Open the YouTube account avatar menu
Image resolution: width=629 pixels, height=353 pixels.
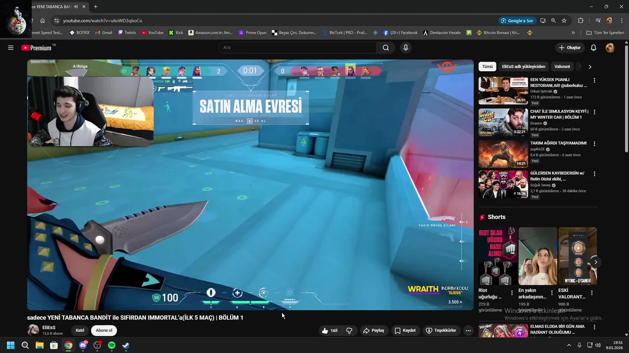pos(610,48)
